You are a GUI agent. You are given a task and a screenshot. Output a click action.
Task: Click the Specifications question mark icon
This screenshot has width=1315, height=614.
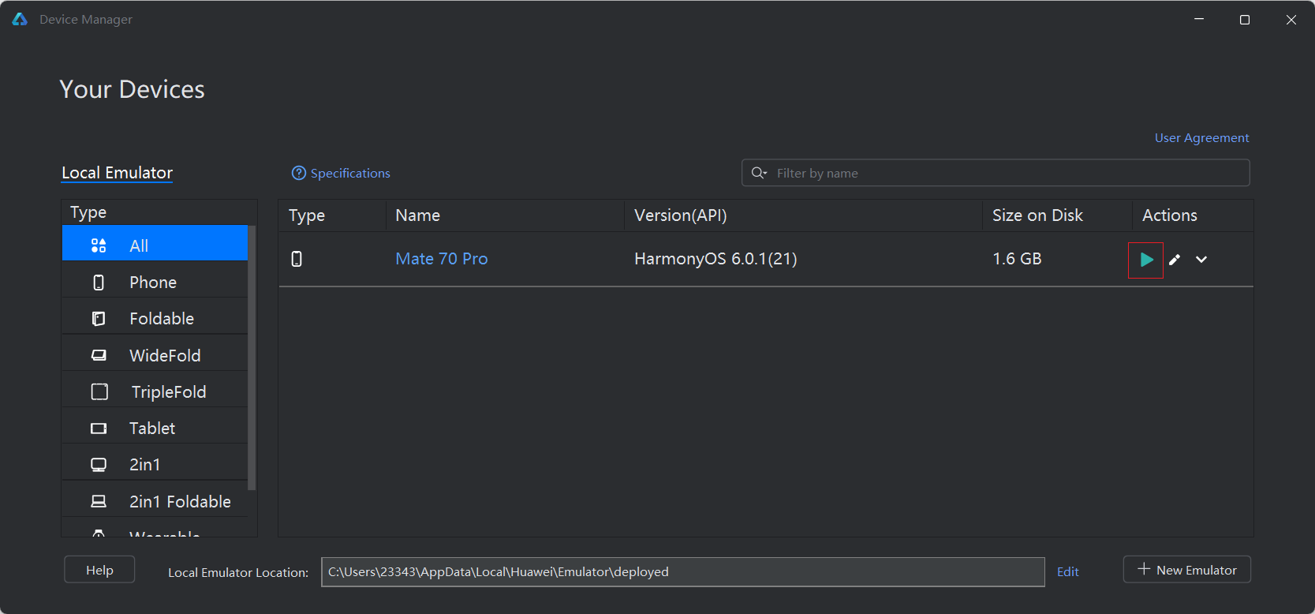(299, 173)
